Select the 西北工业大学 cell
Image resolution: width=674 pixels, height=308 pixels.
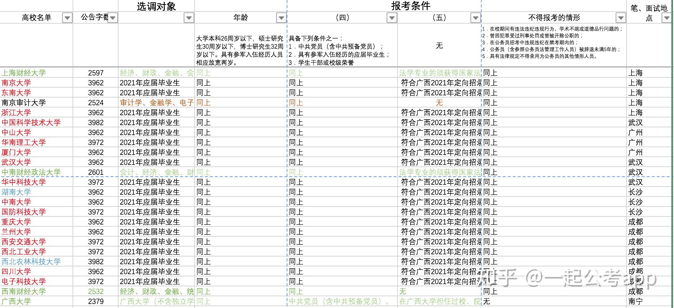click(37, 252)
